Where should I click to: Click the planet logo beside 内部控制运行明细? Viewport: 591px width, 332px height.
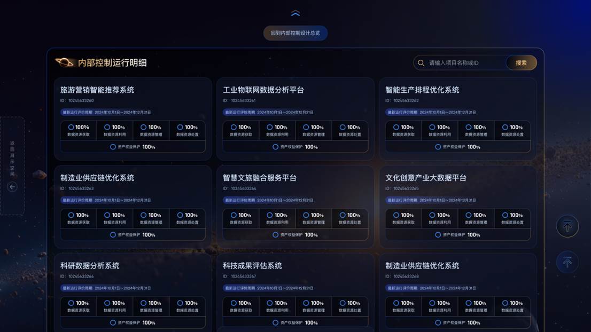coord(65,62)
